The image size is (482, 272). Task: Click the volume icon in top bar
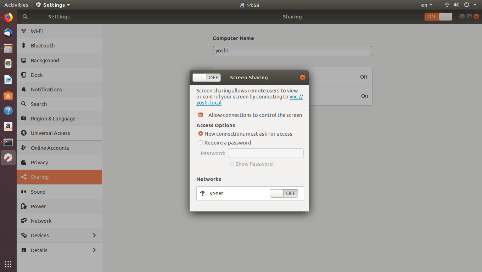coord(456,5)
